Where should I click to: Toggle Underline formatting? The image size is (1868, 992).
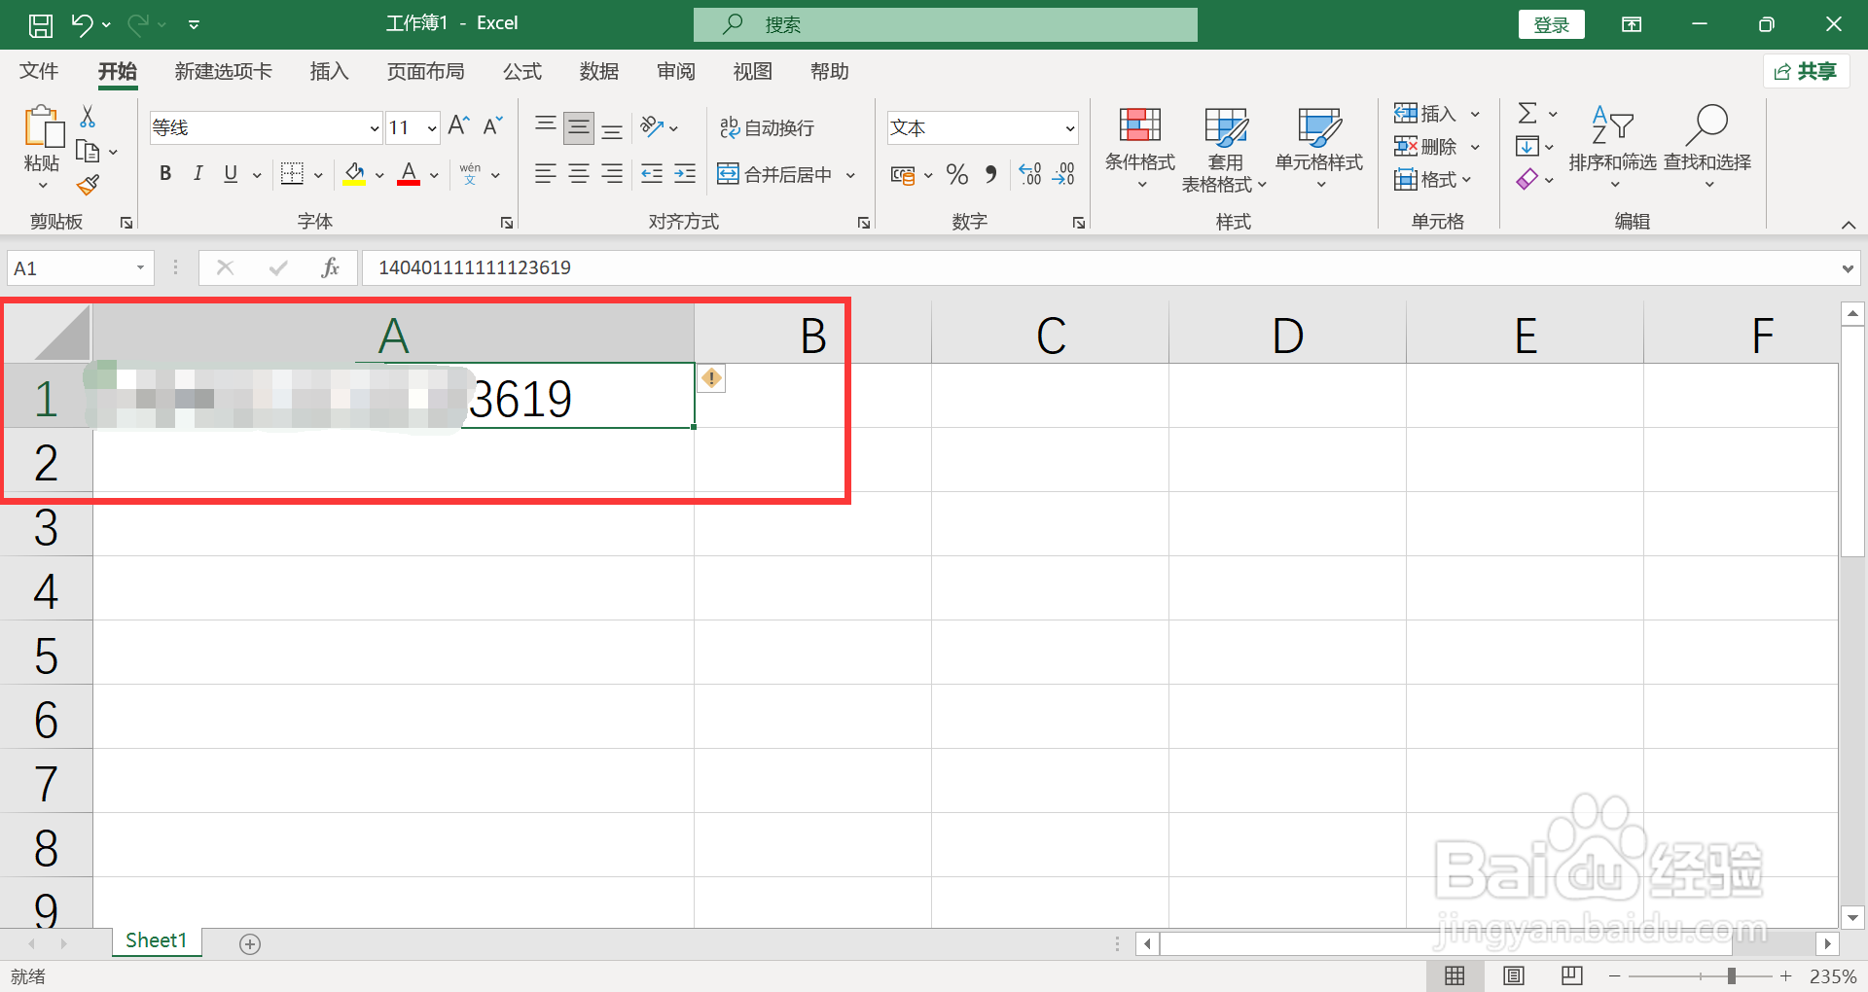pos(231,174)
